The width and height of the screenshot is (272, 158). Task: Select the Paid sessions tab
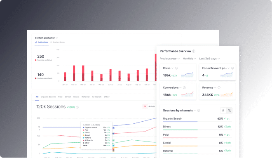click(x=60, y=97)
